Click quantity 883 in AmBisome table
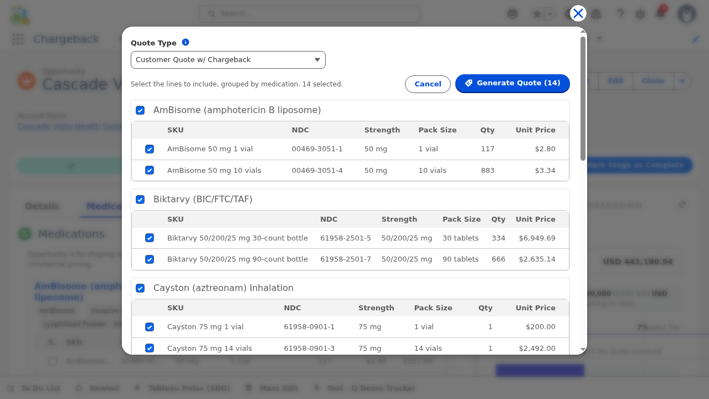Image resolution: width=709 pixels, height=399 pixels. pyautogui.click(x=487, y=170)
